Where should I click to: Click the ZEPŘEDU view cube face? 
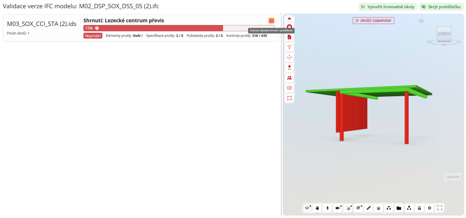[444, 35]
